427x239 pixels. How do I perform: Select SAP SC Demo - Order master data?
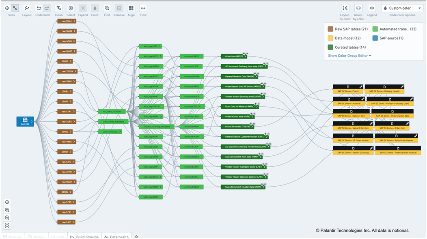click(x=392, y=114)
